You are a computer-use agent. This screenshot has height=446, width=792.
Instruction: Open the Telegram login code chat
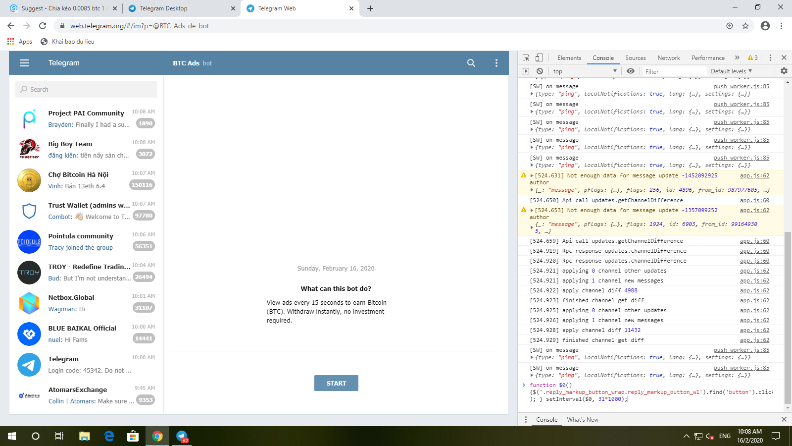pos(86,365)
